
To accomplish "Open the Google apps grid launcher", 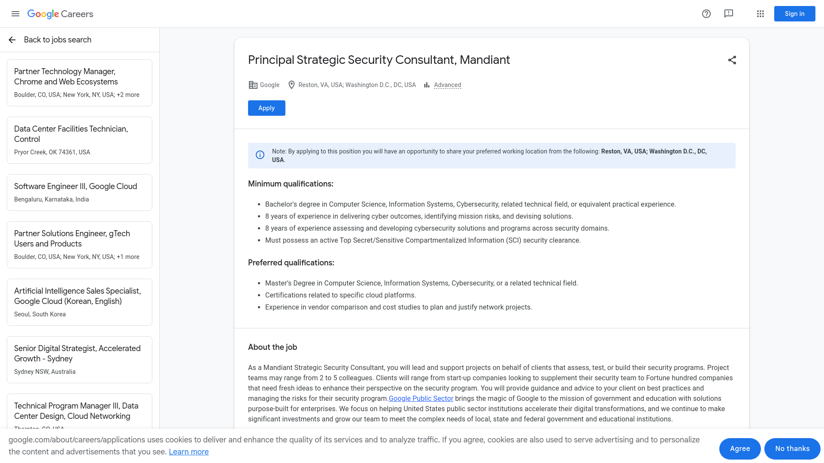I will (x=760, y=14).
